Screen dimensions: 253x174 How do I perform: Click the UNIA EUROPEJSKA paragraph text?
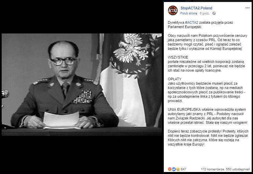[208, 116]
